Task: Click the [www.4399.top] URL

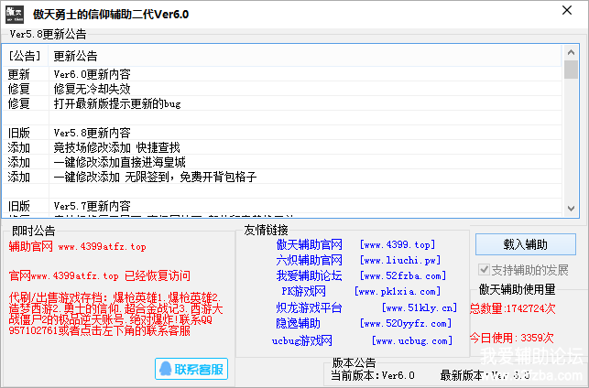Action: tap(398, 245)
